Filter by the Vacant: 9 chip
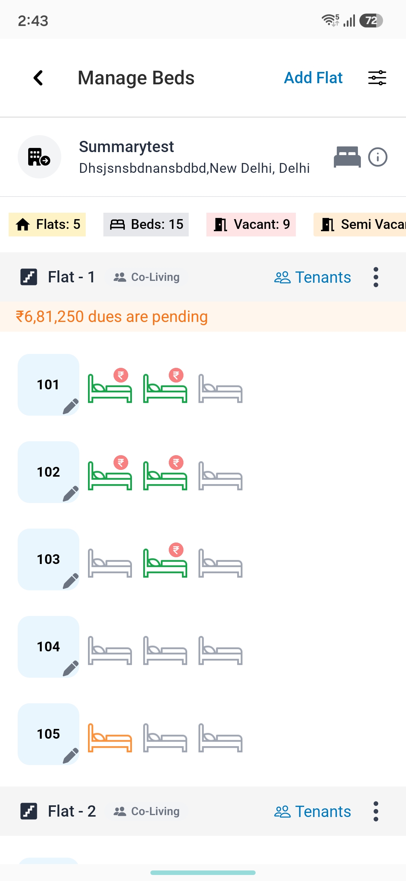The width and height of the screenshot is (406, 881). [251, 224]
